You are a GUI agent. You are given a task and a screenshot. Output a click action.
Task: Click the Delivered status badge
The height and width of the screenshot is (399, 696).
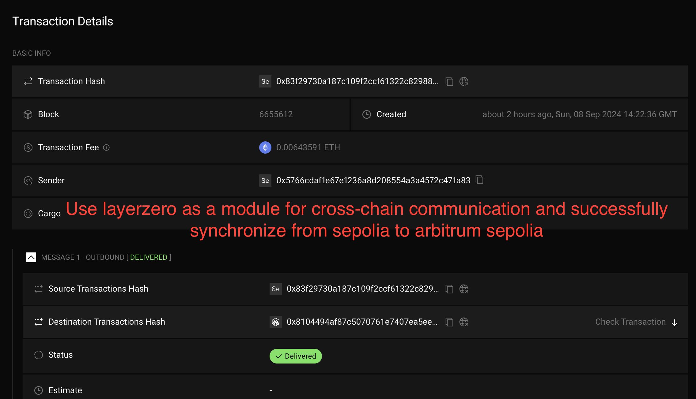[296, 356]
